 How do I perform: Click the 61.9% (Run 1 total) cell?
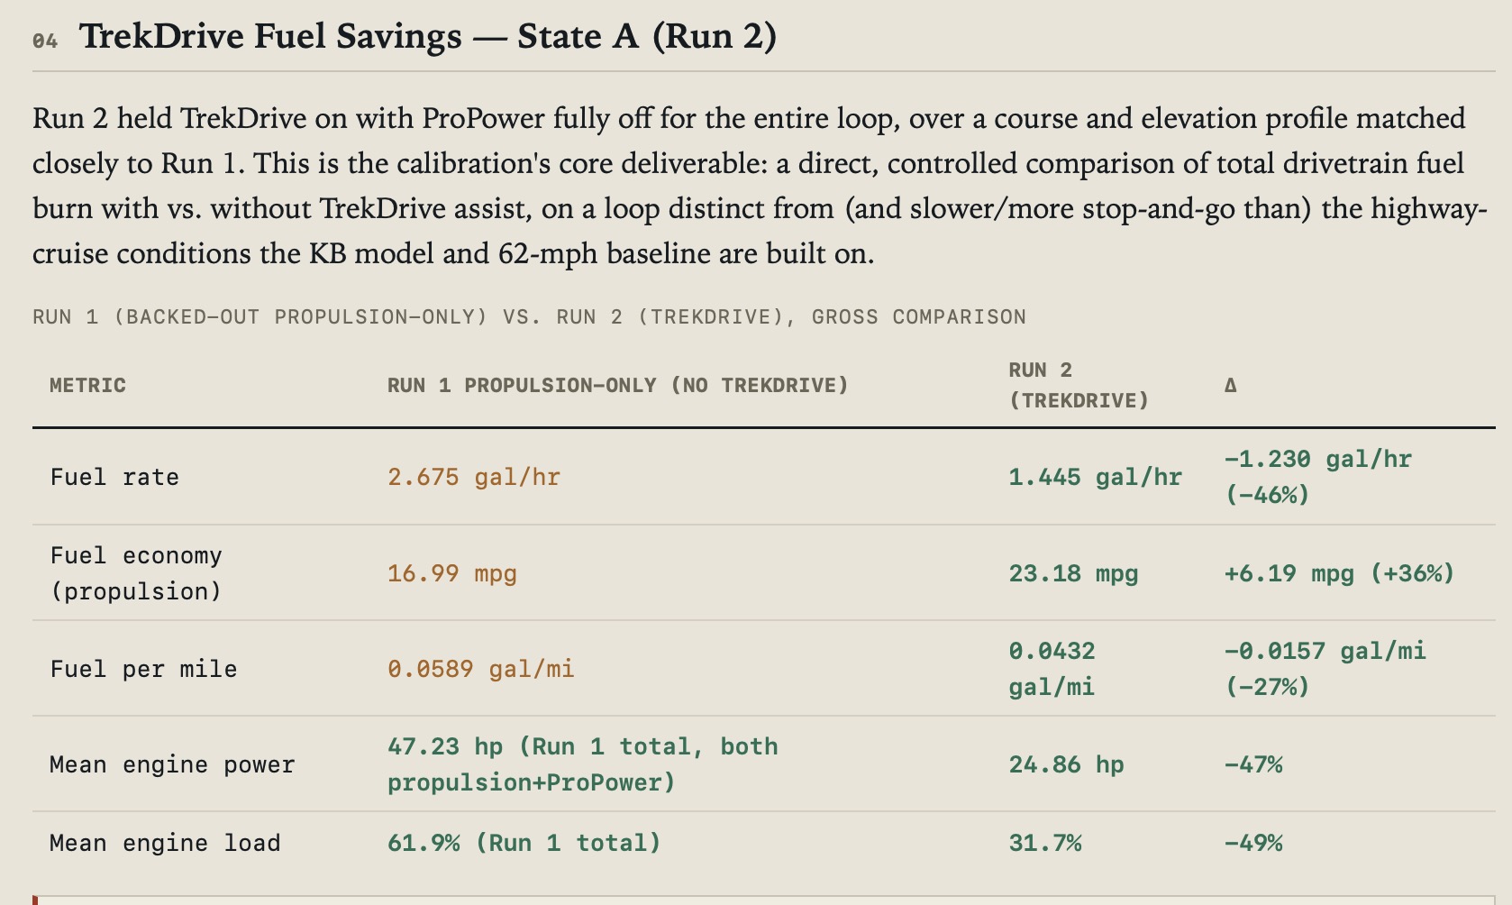[524, 843]
